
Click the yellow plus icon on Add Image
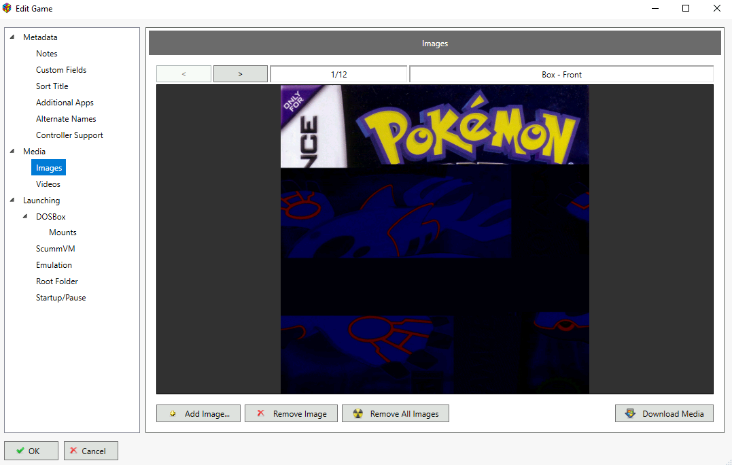point(173,413)
